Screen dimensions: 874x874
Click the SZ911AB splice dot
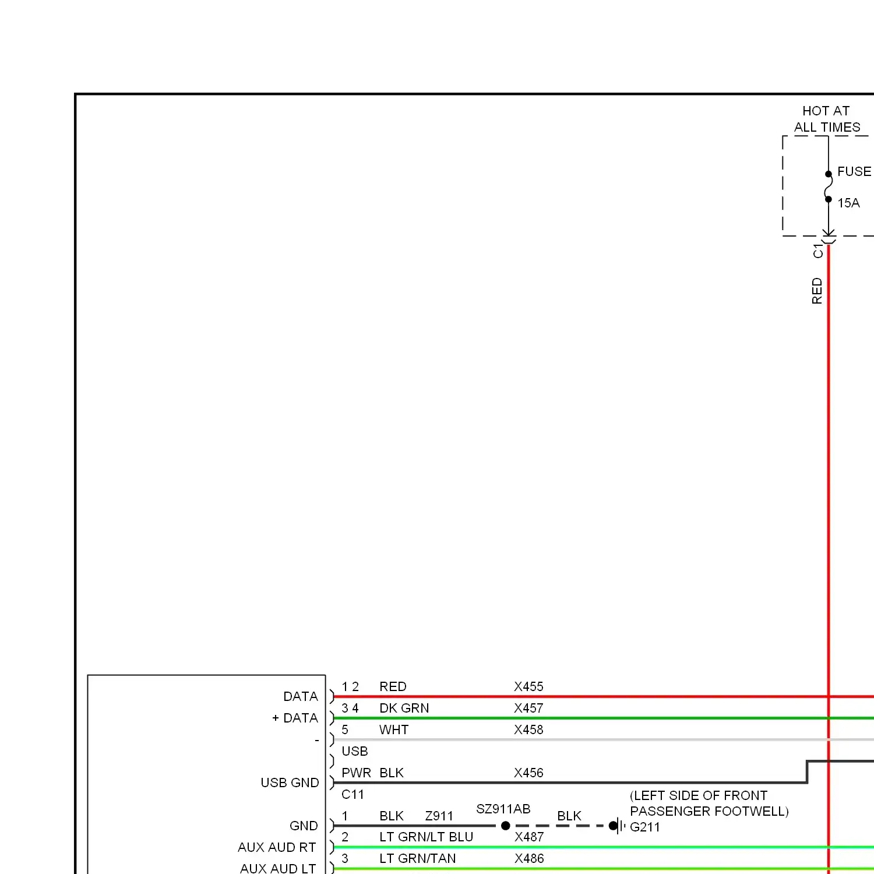click(x=506, y=826)
